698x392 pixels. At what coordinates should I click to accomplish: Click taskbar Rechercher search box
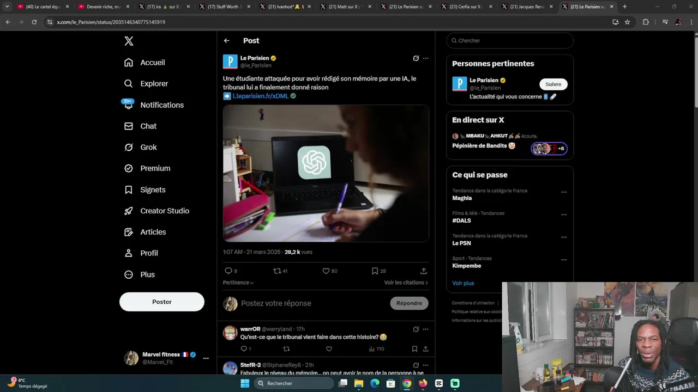coord(294,383)
